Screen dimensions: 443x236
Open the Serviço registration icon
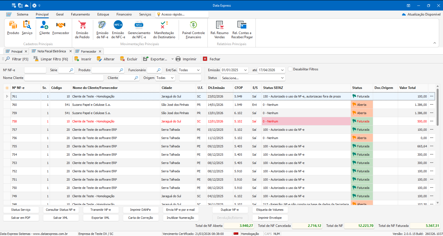point(27,28)
